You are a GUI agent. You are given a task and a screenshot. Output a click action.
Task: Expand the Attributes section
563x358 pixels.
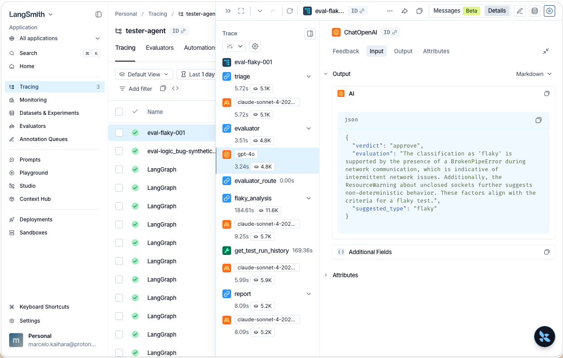pyautogui.click(x=326, y=275)
